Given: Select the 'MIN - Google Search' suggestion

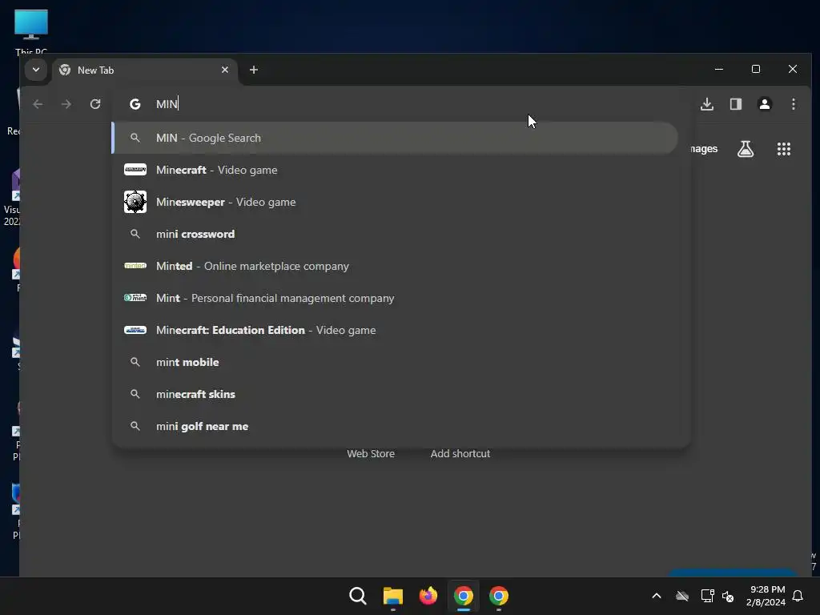Looking at the screenshot, I should tap(396, 138).
